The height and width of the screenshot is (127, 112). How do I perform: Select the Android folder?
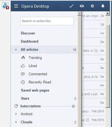pos(26,114)
